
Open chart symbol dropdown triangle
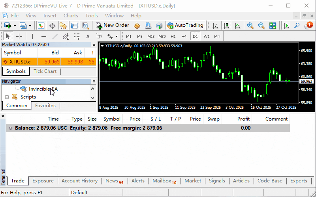(102, 46)
